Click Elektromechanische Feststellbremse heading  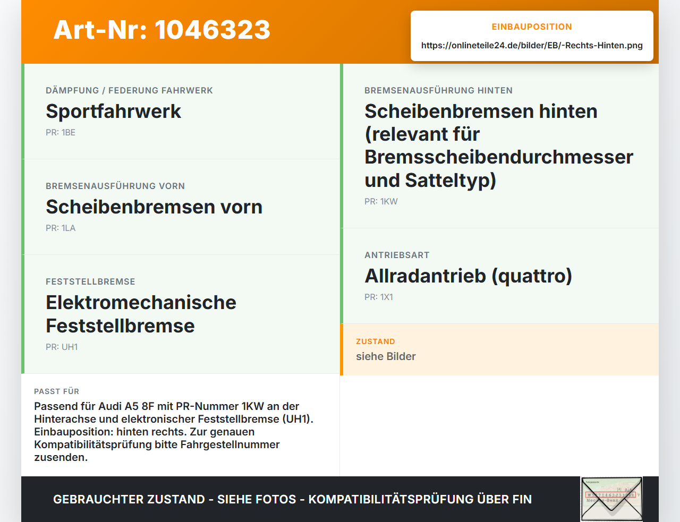click(141, 314)
